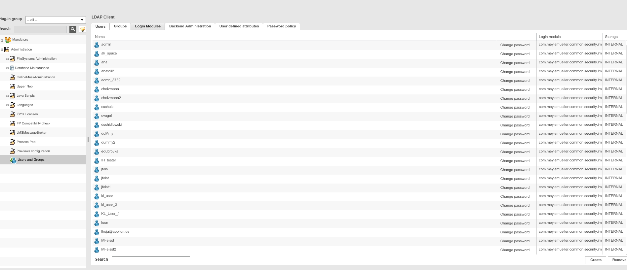Click the JMSMessageBroker icon
This screenshot has width=627, height=270.
(x=13, y=133)
